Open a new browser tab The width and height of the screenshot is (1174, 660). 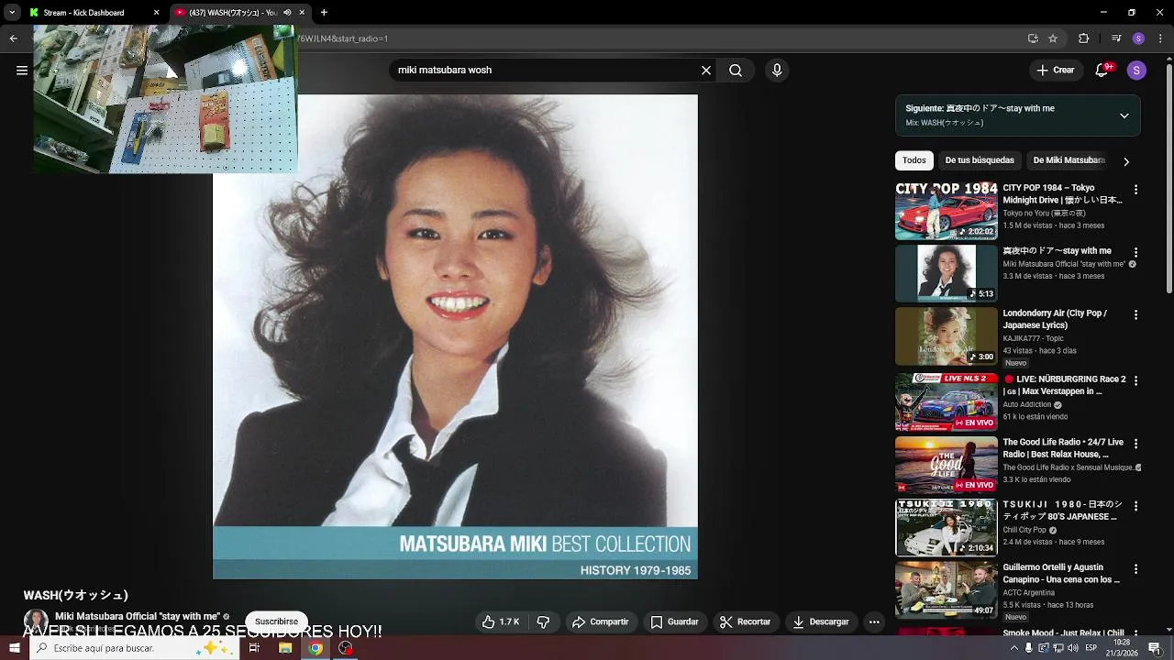[x=324, y=13]
